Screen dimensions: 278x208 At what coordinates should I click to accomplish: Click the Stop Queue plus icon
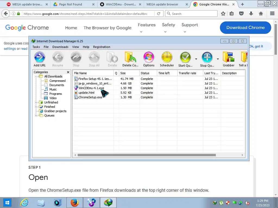pos(207,57)
